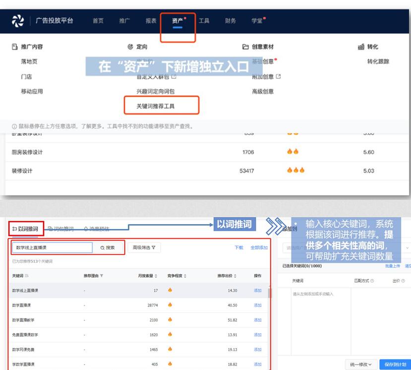Open 关键词推荐工具 entry
411x370 pixels.
(156, 106)
